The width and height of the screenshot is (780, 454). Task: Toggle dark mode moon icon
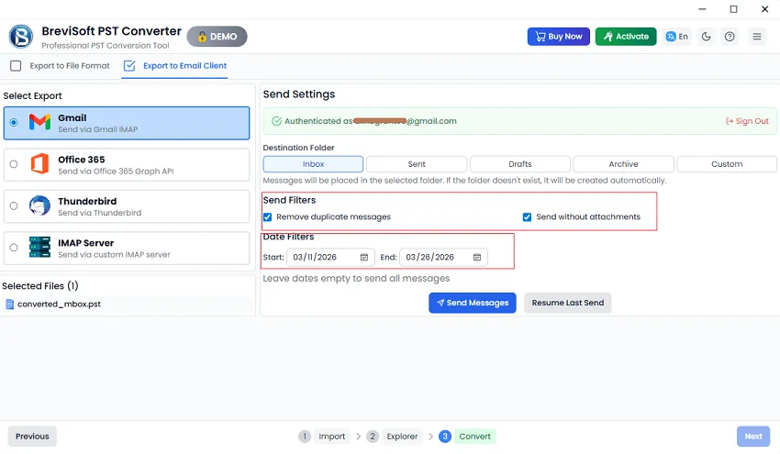(x=706, y=37)
